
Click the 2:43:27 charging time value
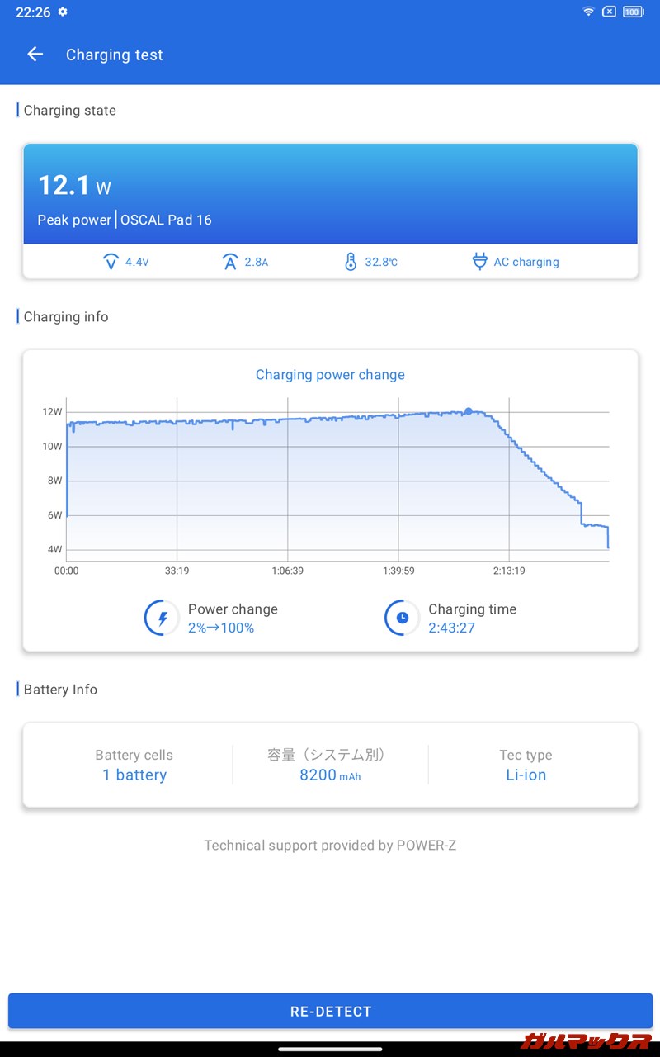[451, 628]
